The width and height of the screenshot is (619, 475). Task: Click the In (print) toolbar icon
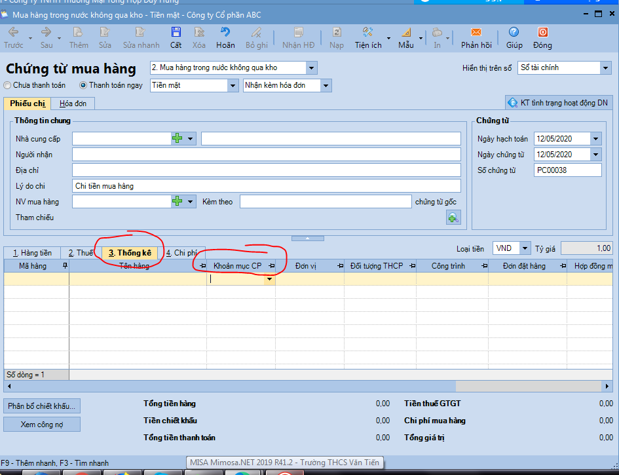click(437, 38)
